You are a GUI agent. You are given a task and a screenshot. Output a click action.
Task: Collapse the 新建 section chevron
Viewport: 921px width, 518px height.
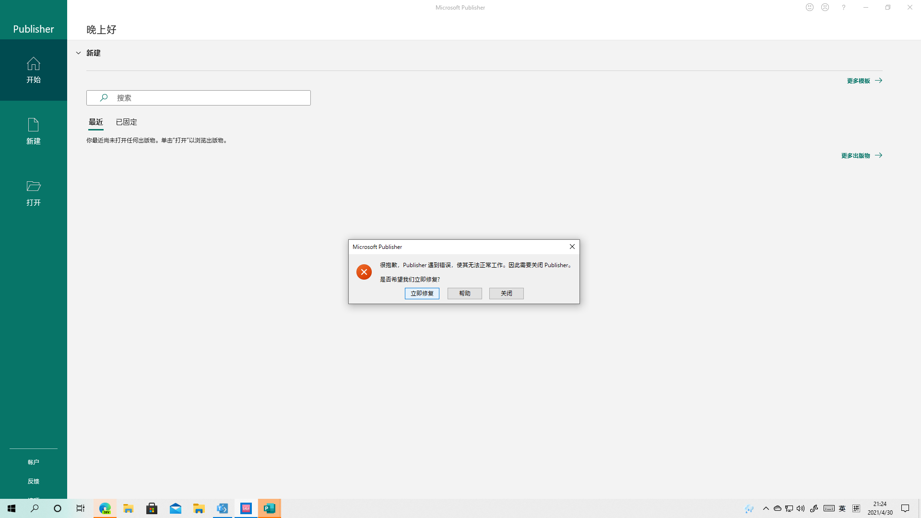coord(78,53)
